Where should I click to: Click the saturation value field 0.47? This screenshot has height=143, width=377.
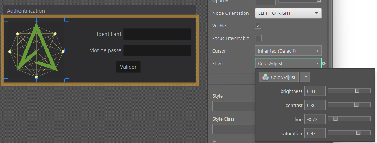tap(315, 133)
